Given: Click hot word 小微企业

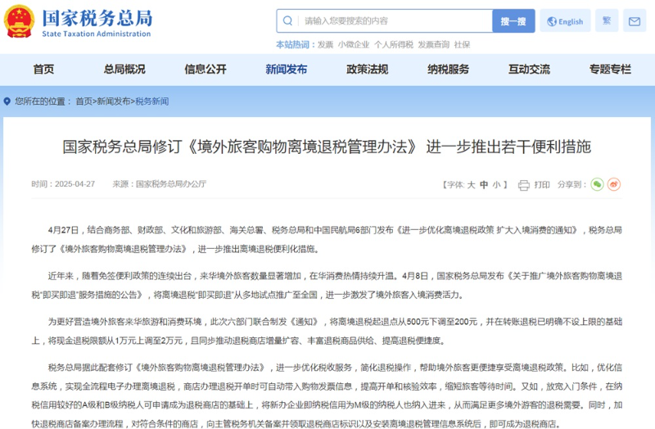Looking at the screenshot, I should pos(354,45).
